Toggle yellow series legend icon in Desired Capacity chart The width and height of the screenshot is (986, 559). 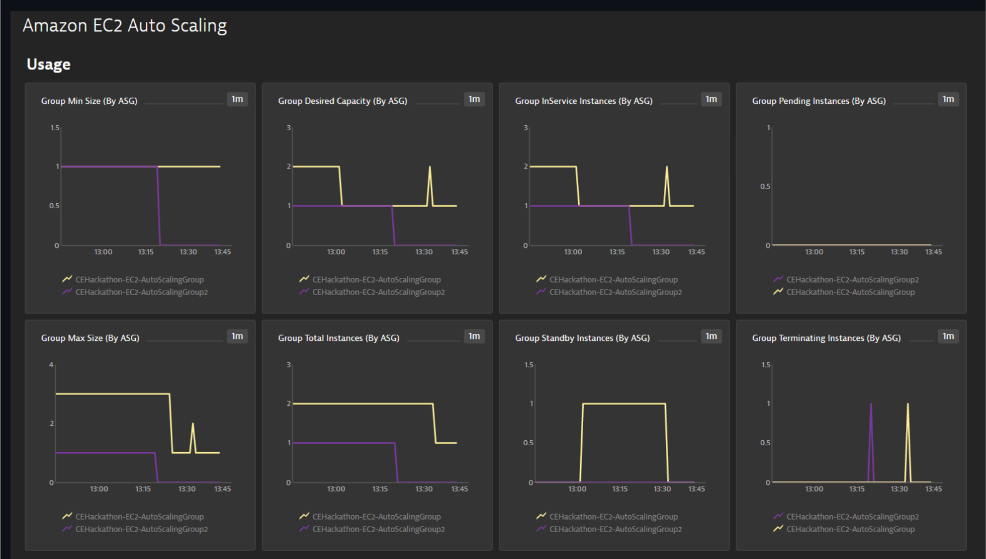304,279
